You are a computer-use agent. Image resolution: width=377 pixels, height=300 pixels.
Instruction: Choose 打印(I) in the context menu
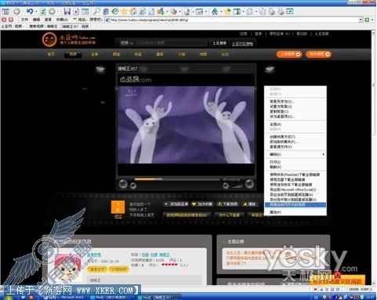[x=295, y=162]
